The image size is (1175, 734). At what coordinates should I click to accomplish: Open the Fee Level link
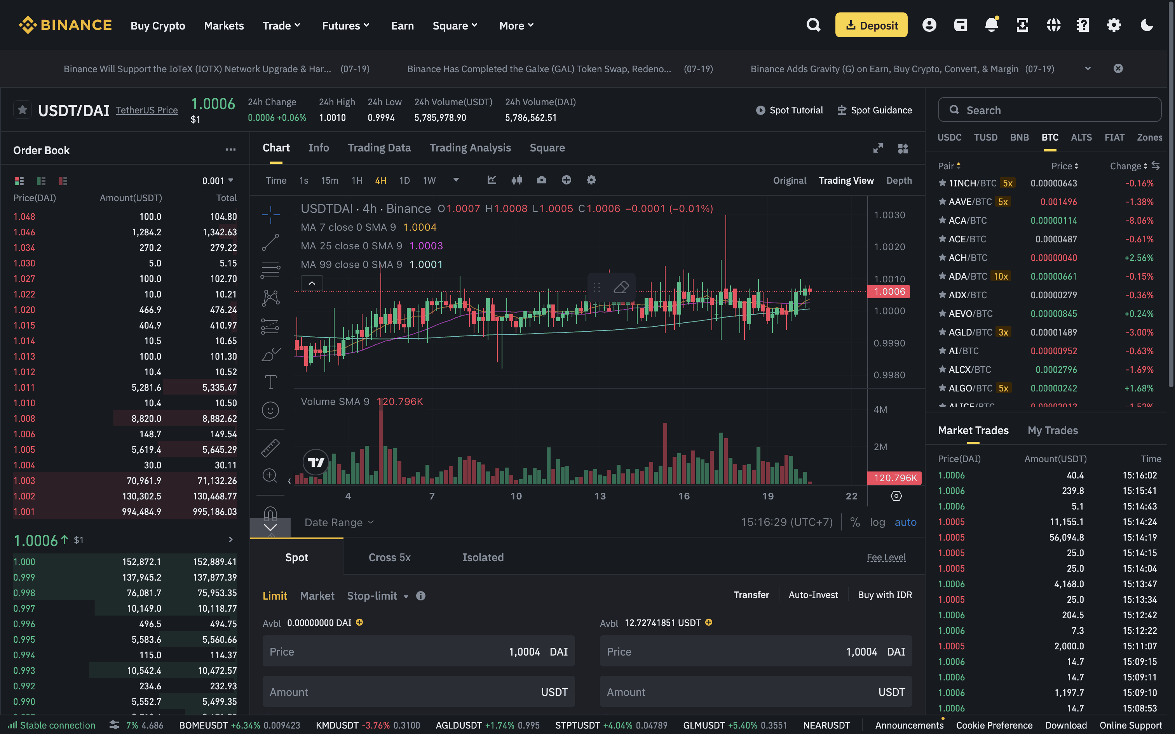[886, 557]
